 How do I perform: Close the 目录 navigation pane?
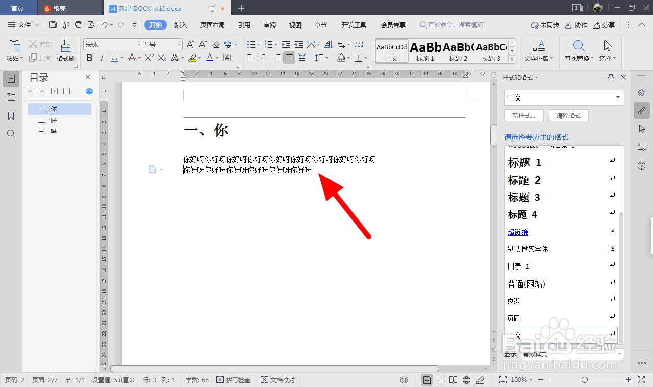(x=88, y=77)
